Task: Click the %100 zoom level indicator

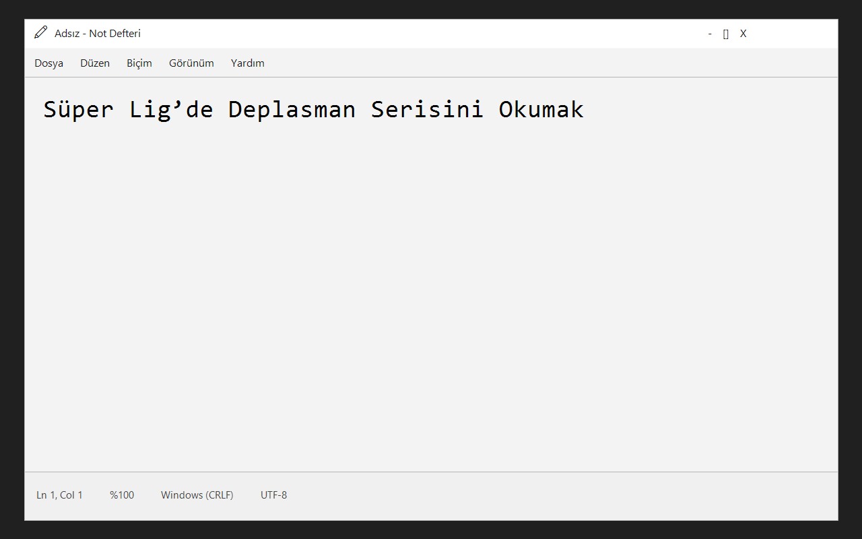Action: tap(122, 495)
